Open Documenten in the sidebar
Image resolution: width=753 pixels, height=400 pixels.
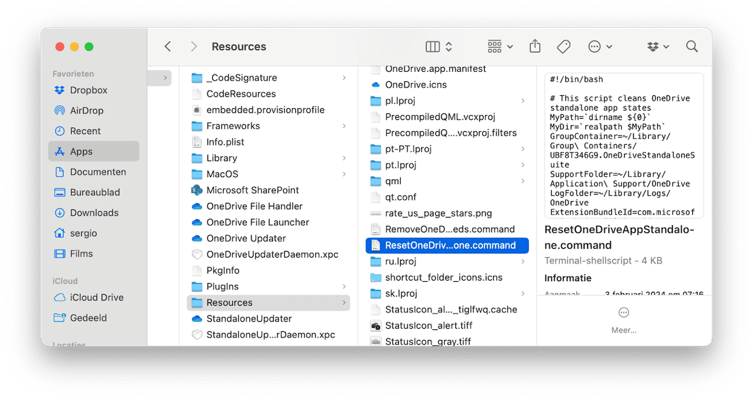[x=94, y=172]
